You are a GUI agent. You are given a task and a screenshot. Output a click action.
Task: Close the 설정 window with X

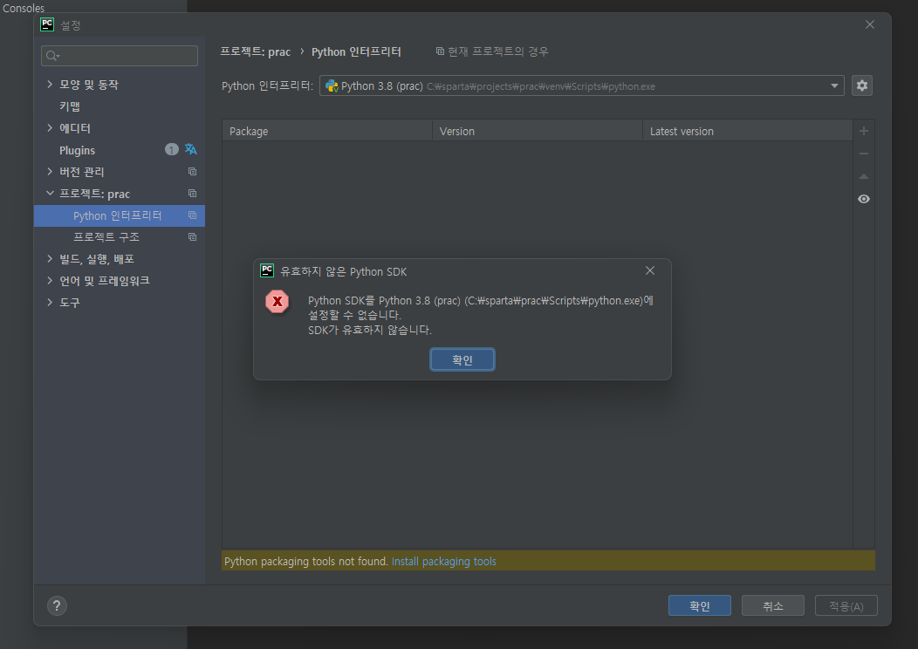[870, 24]
